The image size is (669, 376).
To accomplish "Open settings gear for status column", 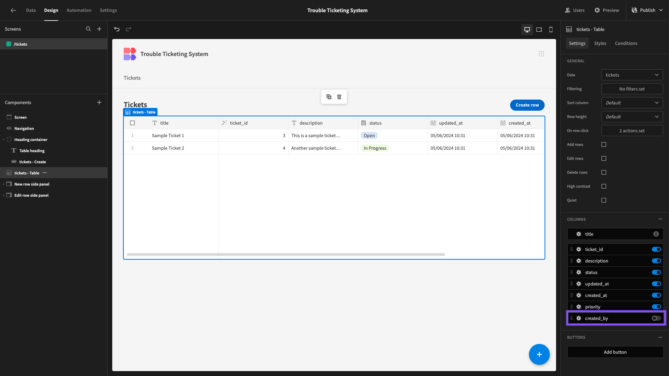I will point(579,272).
